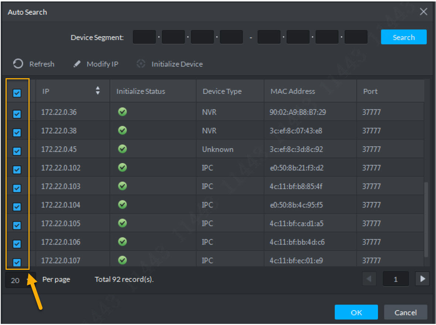Uncheck the device 172.22.0.104 checkbox
The height and width of the screenshot is (325, 436).
(17, 207)
